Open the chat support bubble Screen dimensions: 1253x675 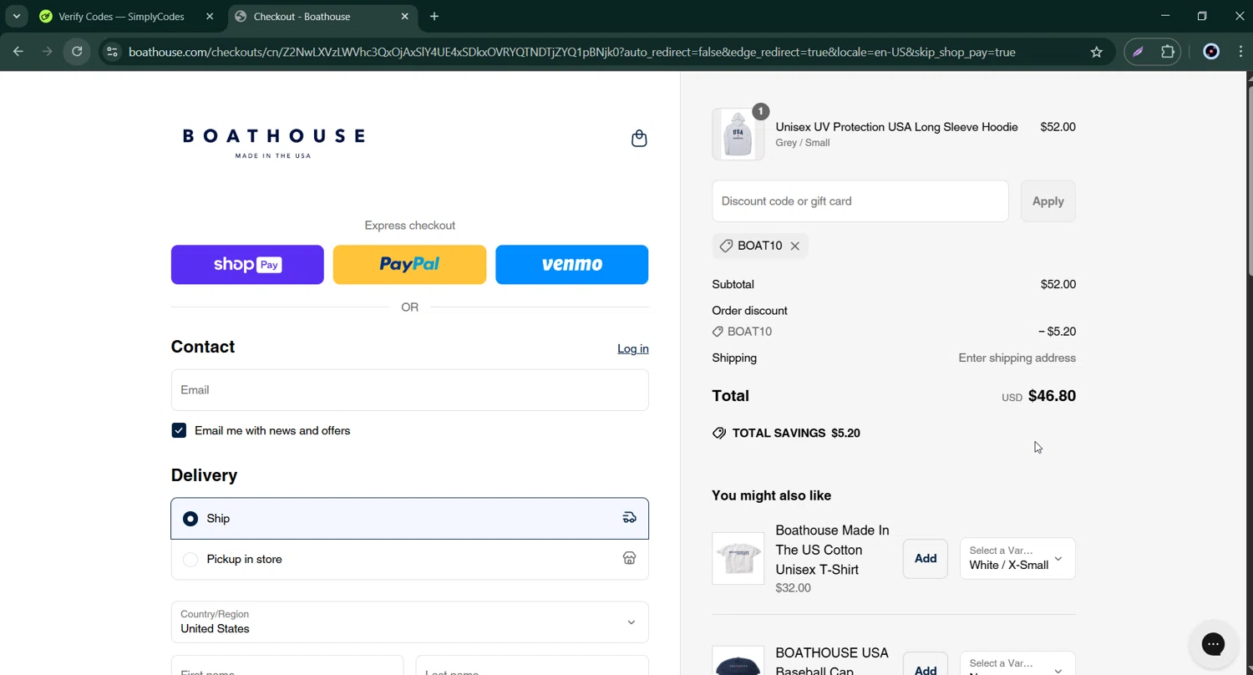pyautogui.click(x=1213, y=644)
